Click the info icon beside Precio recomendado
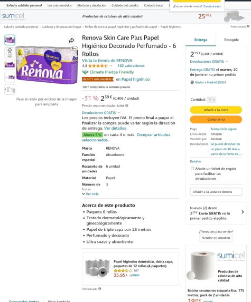The height and width of the screenshot is (302, 251). 127,105
